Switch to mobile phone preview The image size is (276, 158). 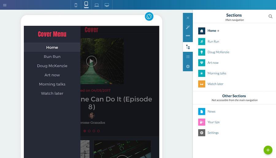point(76,5)
